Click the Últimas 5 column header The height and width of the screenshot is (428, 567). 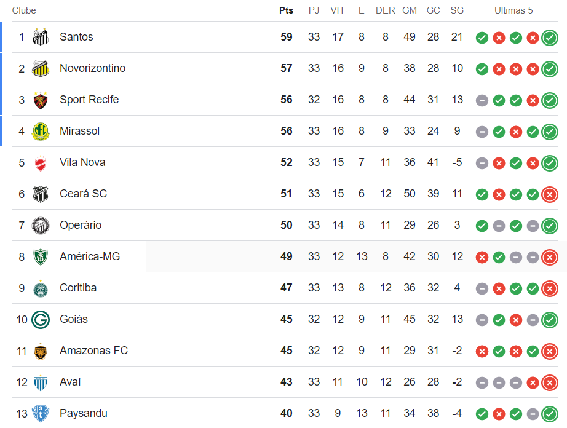(513, 10)
